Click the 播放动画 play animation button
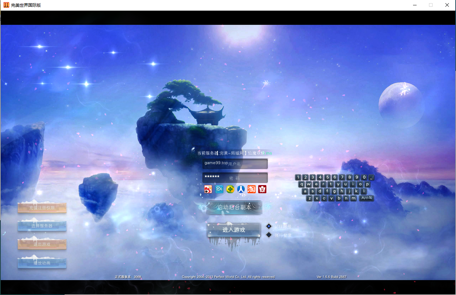Screen dimensions: 456x295 point(42,263)
